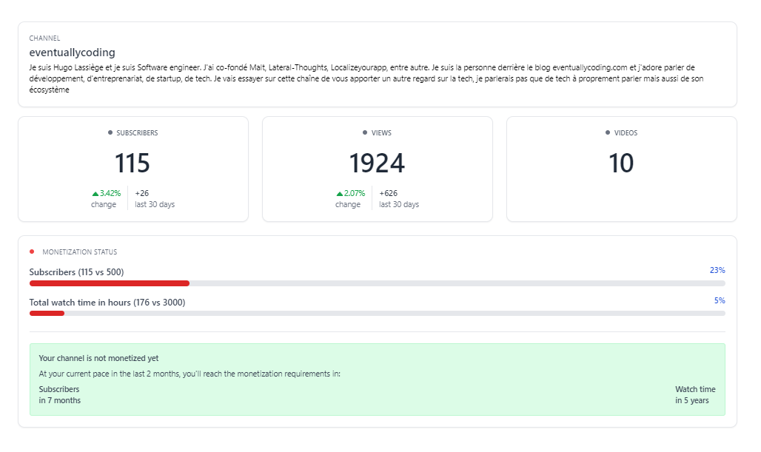Click the gray dot beside VIEWS label in the VIDEOS card
The width and height of the screenshot is (761, 452).
click(608, 133)
